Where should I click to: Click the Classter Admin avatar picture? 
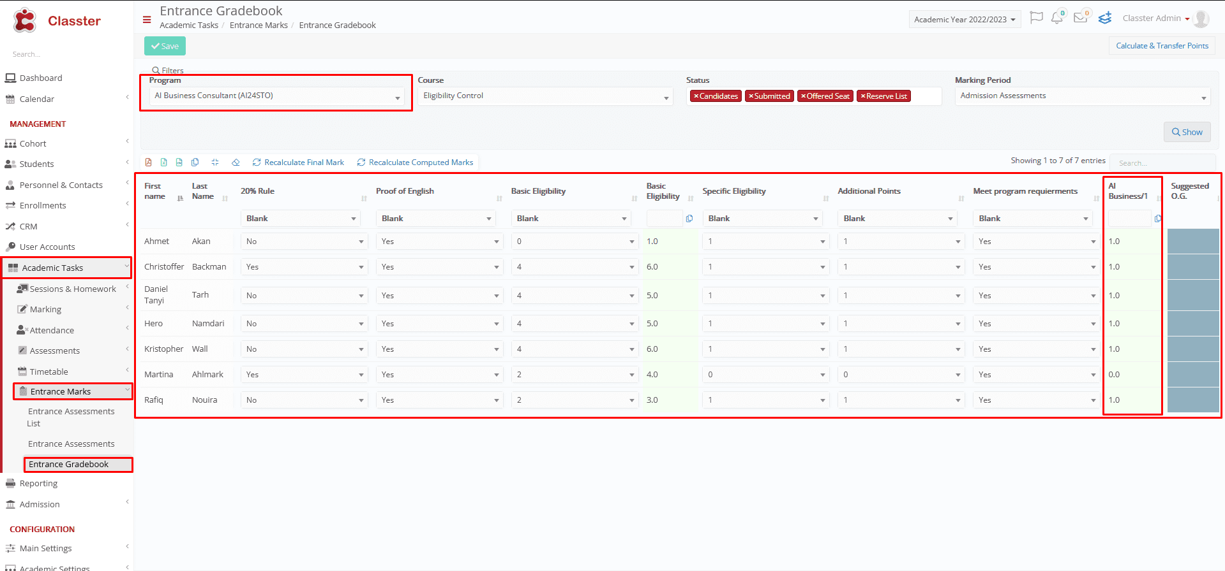tap(1201, 19)
